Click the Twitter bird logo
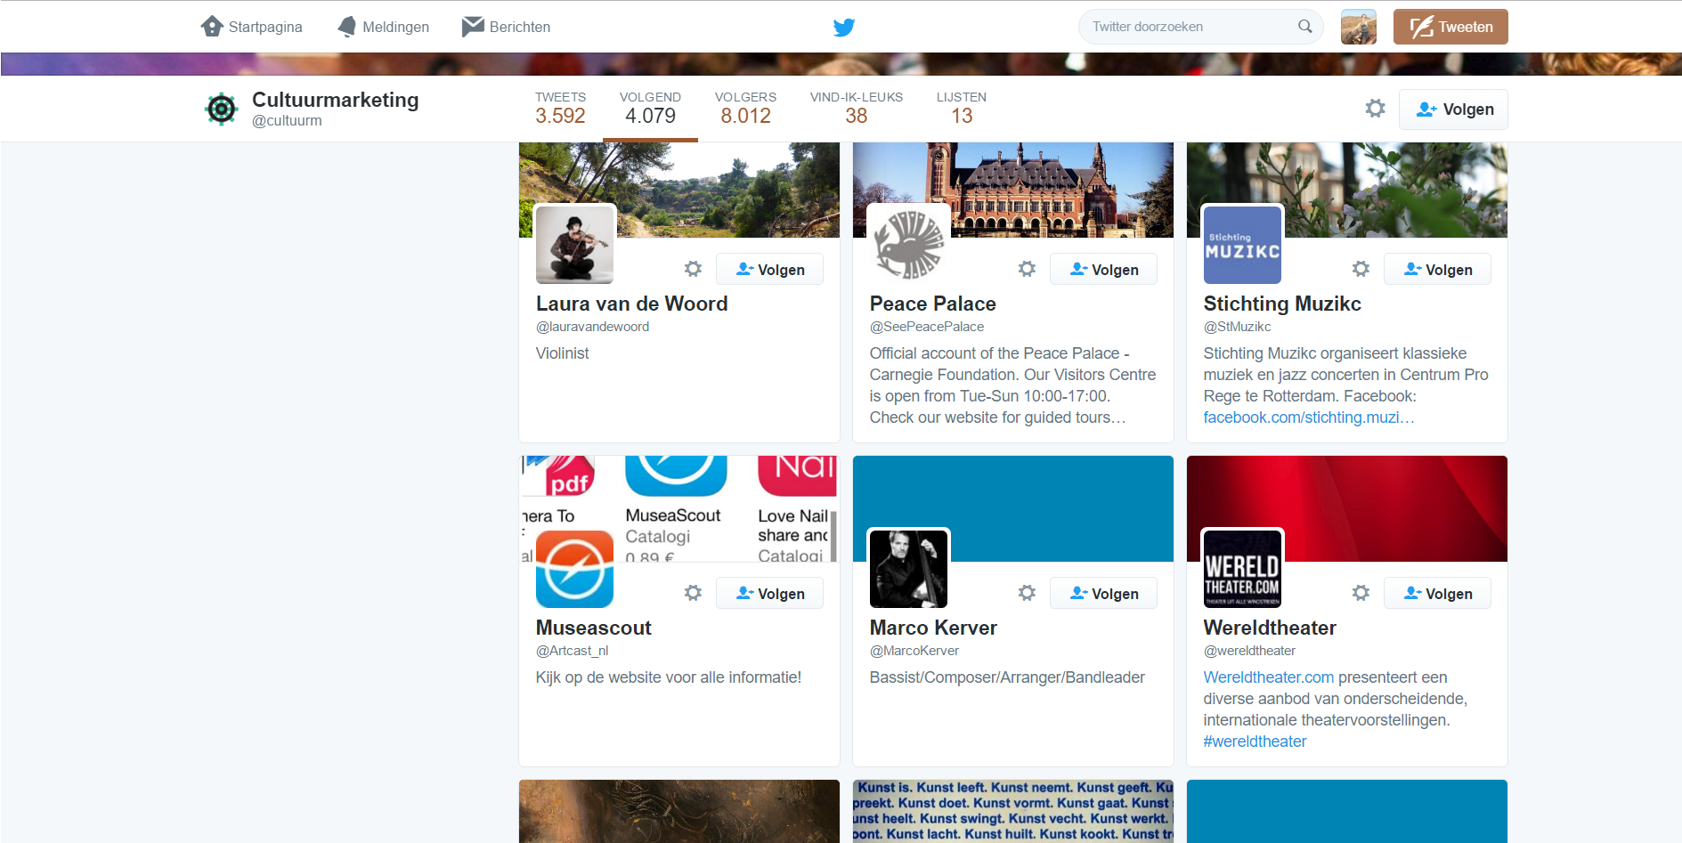Viewport: 1682px width, 843px height. coord(843,27)
